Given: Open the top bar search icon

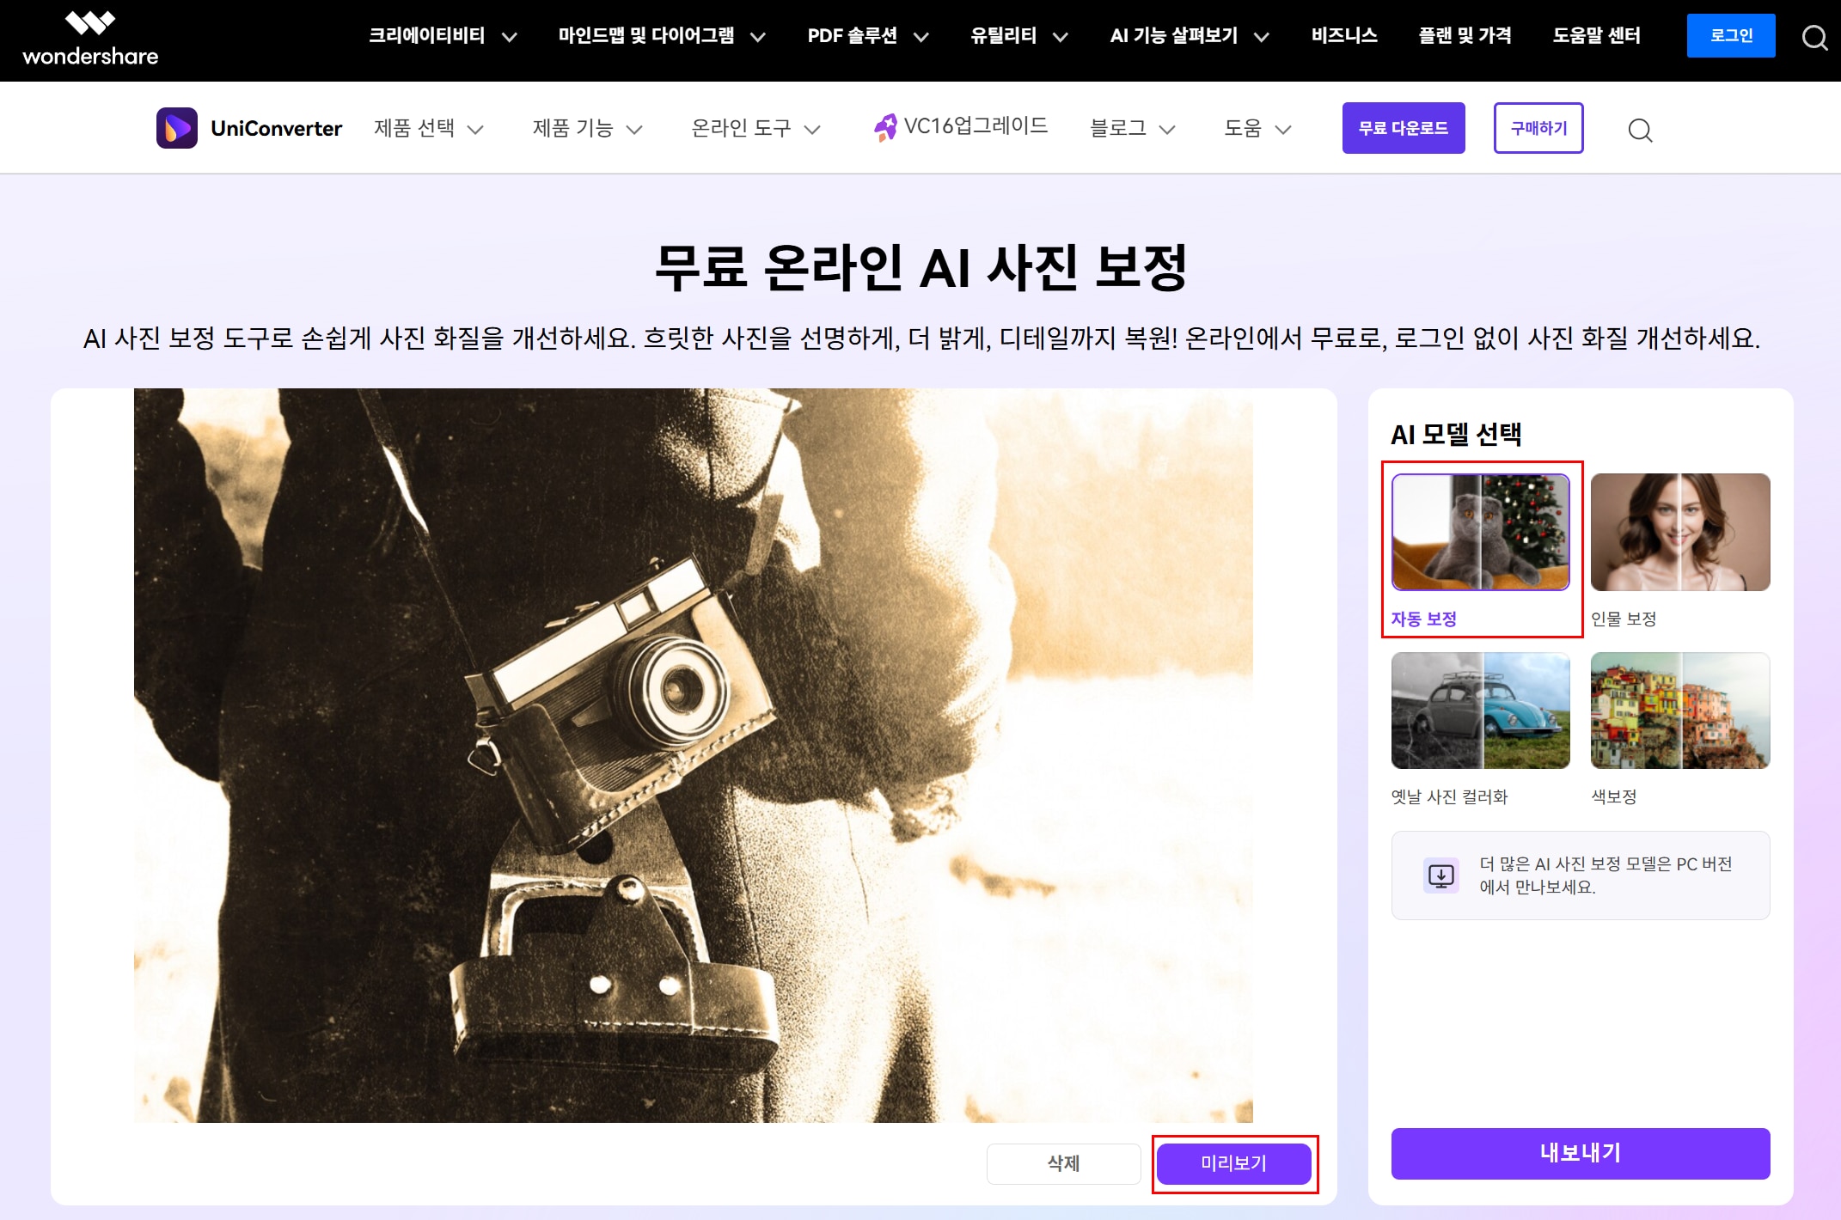Looking at the screenshot, I should [x=1814, y=38].
